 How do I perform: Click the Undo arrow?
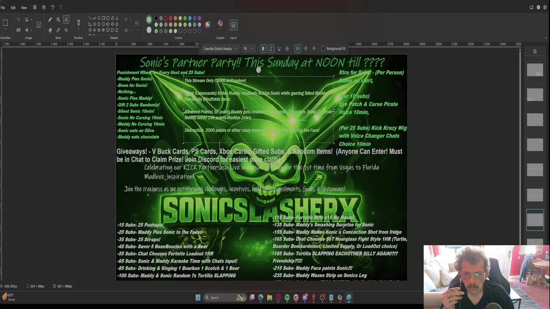[52, 7]
